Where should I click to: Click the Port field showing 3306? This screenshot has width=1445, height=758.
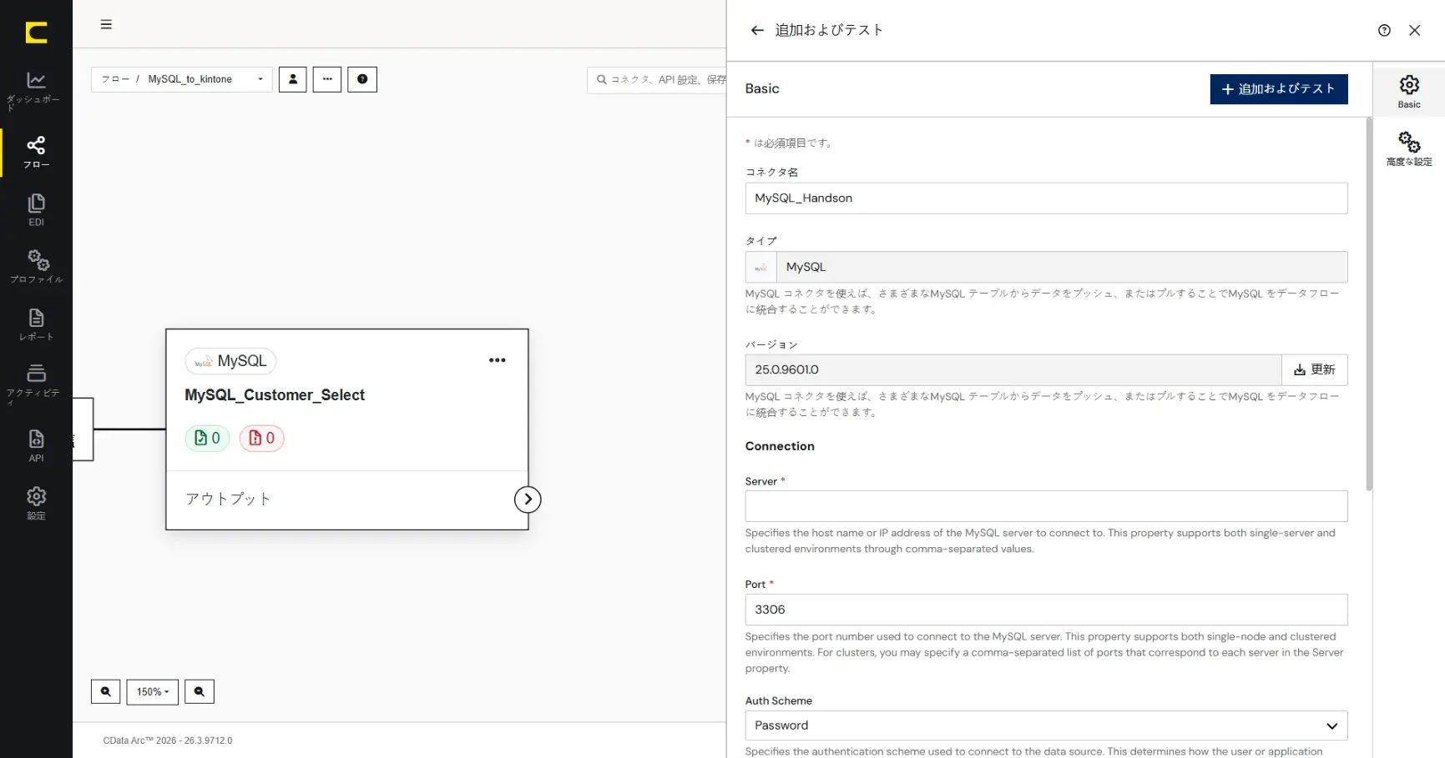[1046, 610]
